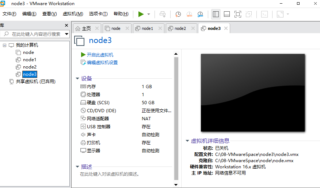Image resolution: width=320 pixels, height=188 pixels.
Task: Close the node3 tab
Action: coord(226,28)
